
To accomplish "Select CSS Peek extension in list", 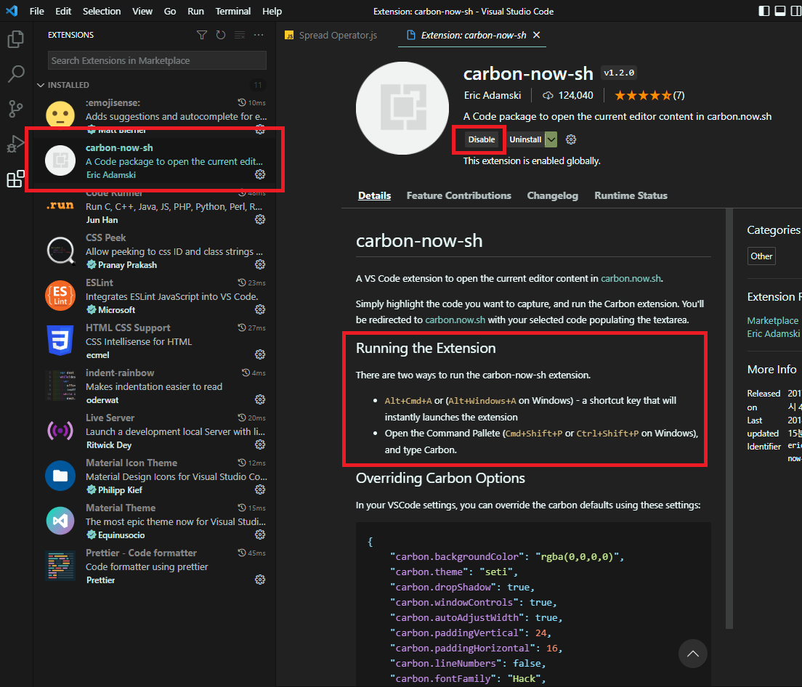I will tap(155, 251).
